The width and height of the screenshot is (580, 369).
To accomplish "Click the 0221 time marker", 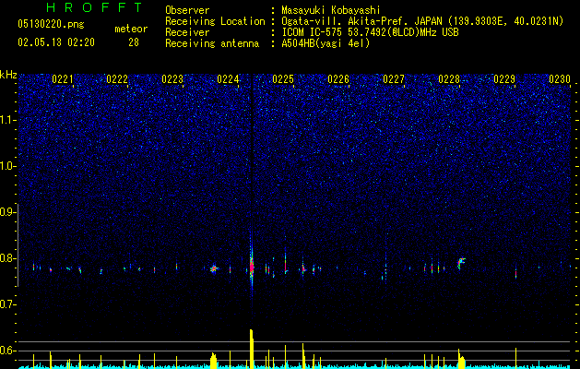I will point(62,79).
